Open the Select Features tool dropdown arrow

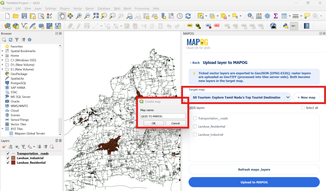point(206,16)
